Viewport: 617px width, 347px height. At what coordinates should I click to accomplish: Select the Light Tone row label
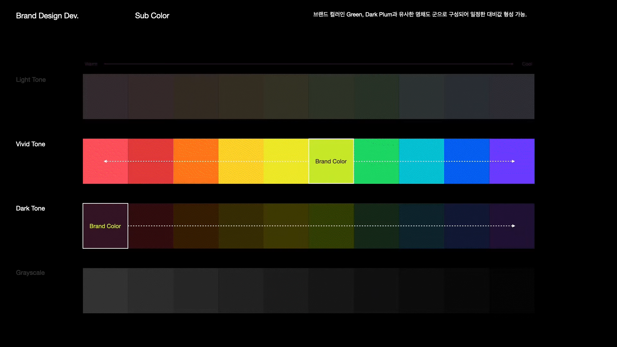(31, 80)
